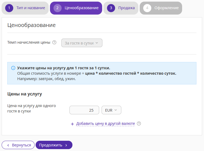
Task: Click the Ценообразование section heading
Action: (x=32, y=25)
